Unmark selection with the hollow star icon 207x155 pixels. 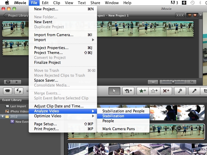point(154,91)
